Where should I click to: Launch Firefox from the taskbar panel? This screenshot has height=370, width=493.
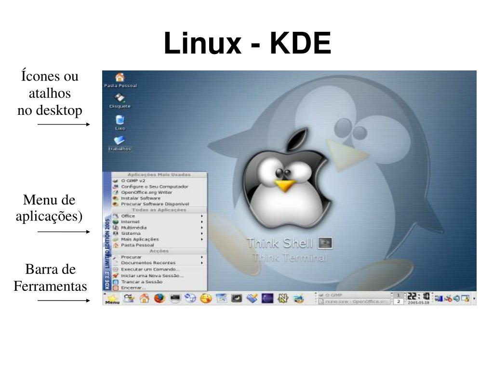159,299
